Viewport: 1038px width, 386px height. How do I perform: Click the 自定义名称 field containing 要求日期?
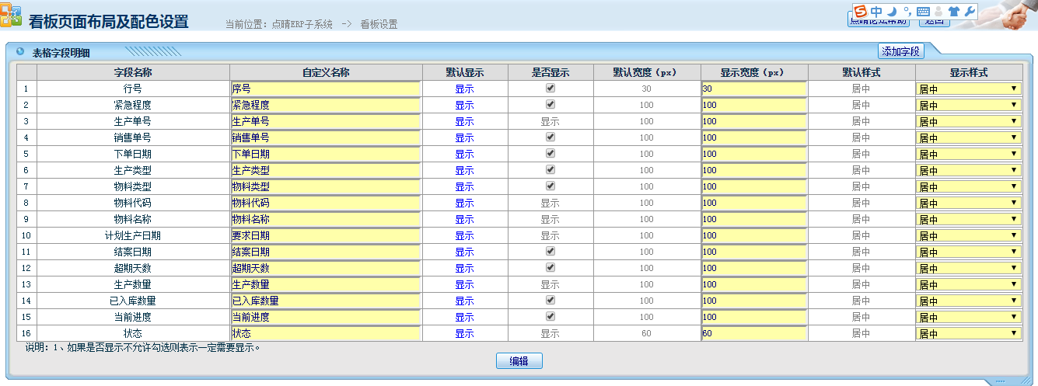tap(325, 235)
